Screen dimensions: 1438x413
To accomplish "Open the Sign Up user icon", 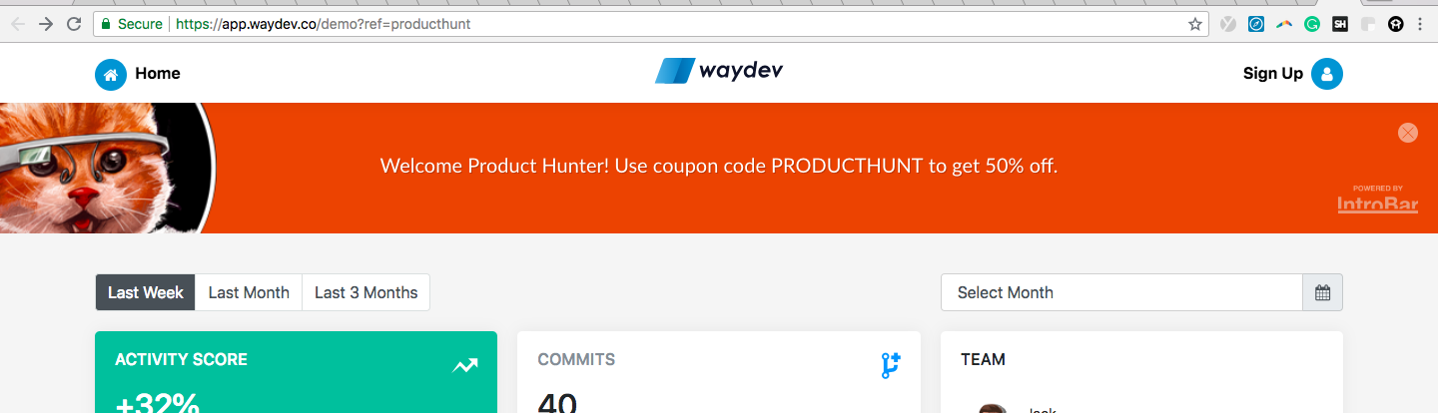I will point(1327,74).
